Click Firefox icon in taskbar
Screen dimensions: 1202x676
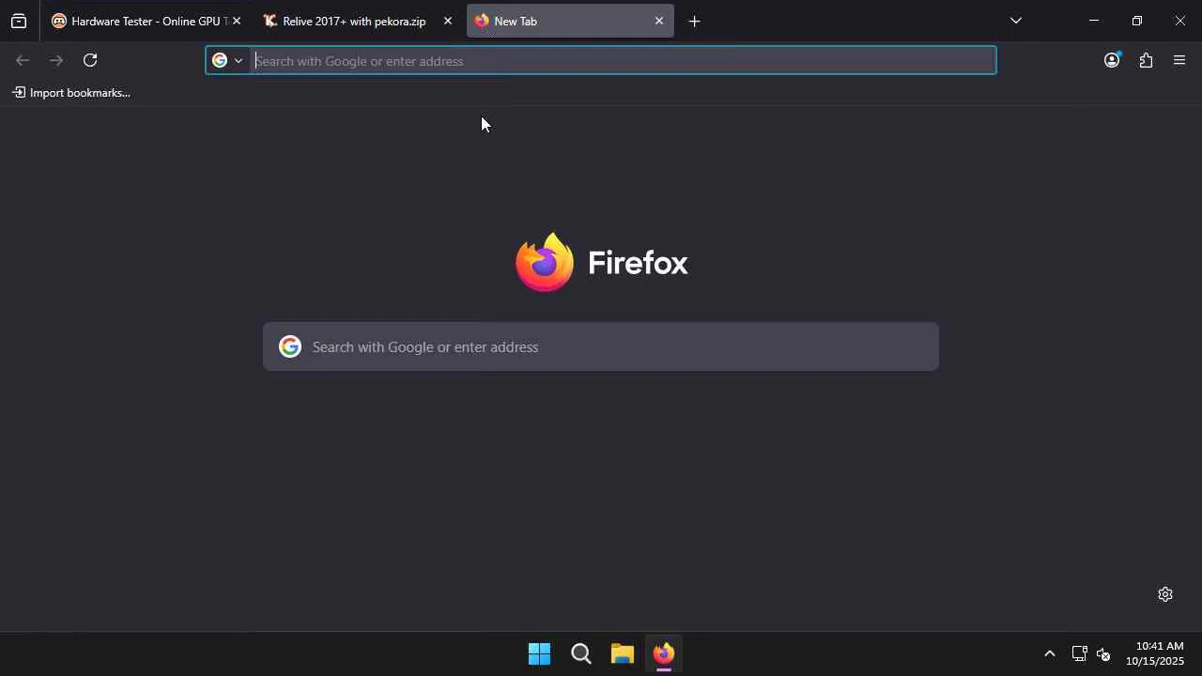[x=664, y=653]
